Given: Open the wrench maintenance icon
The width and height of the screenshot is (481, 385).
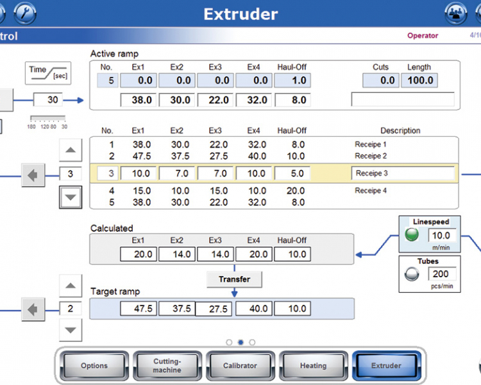Looking at the screenshot, I should (25, 13).
